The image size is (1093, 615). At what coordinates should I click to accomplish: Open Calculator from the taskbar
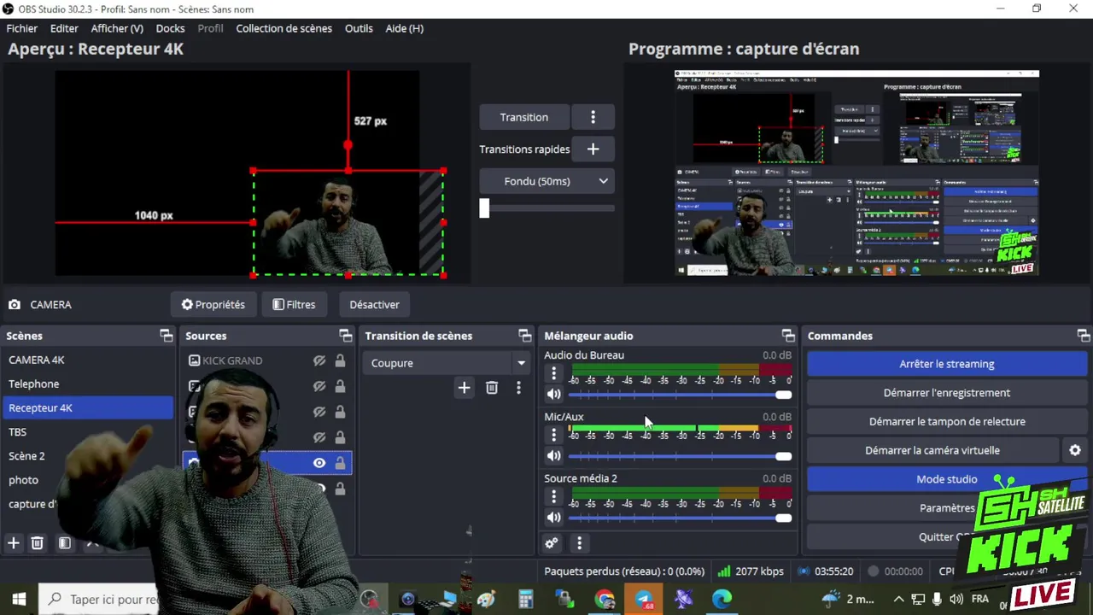[526, 600]
